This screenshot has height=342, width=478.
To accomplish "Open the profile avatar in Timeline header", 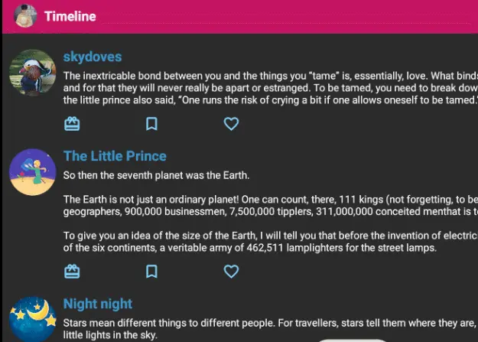I will click(x=25, y=16).
